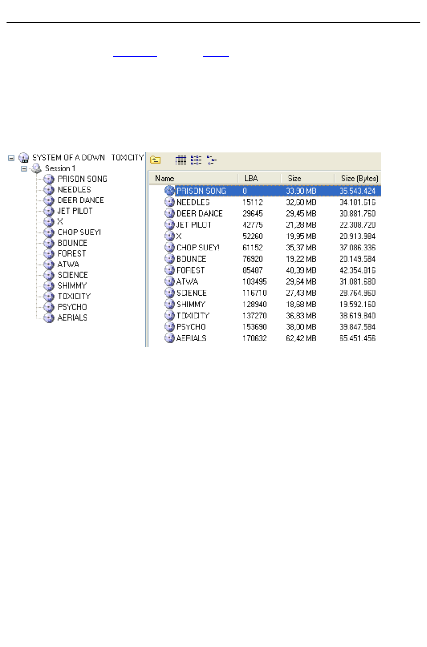This screenshot has height=647, width=427.
Task: Click the TOXICITY track icon in list
Action: point(170,315)
